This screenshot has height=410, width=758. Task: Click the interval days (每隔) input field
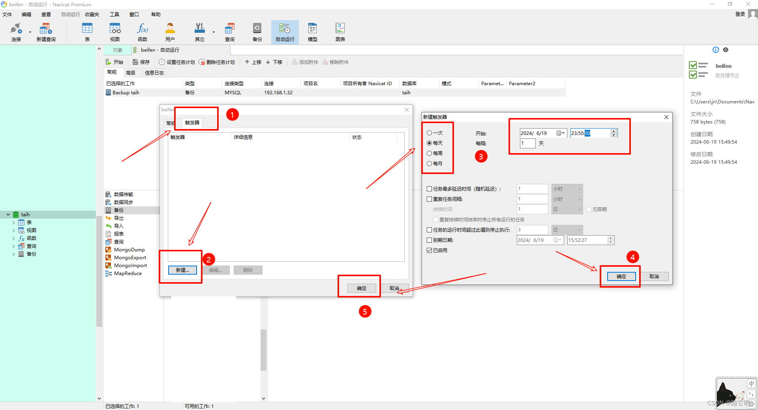528,143
